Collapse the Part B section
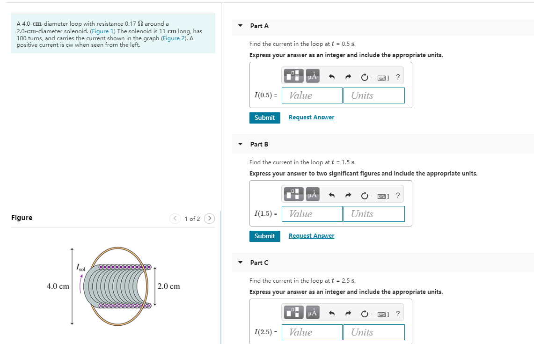Image resolution: width=534 pixels, height=344 pixels. point(240,144)
